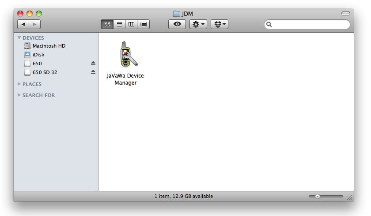Adjust the icon size slider
The height and width of the screenshot is (216, 371).
click(x=317, y=197)
